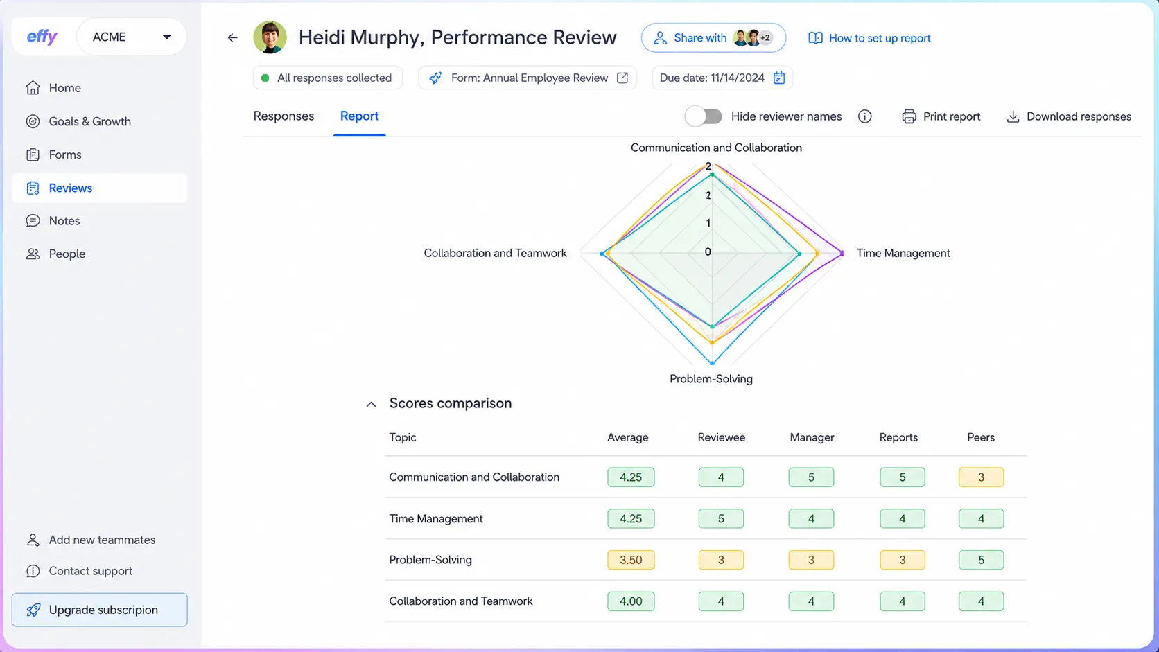Click the download icon for Download responses
This screenshot has height=652, width=1159.
click(x=1013, y=116)
